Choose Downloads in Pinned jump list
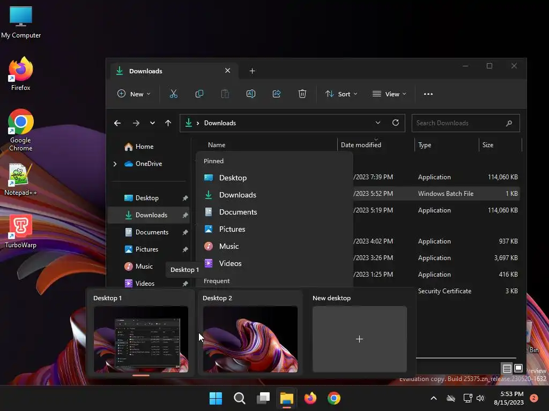 [274, 195]
